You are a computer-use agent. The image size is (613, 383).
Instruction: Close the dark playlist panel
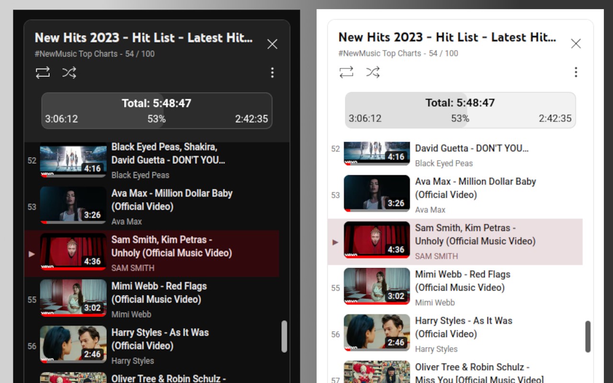click(x=272, y=44)
